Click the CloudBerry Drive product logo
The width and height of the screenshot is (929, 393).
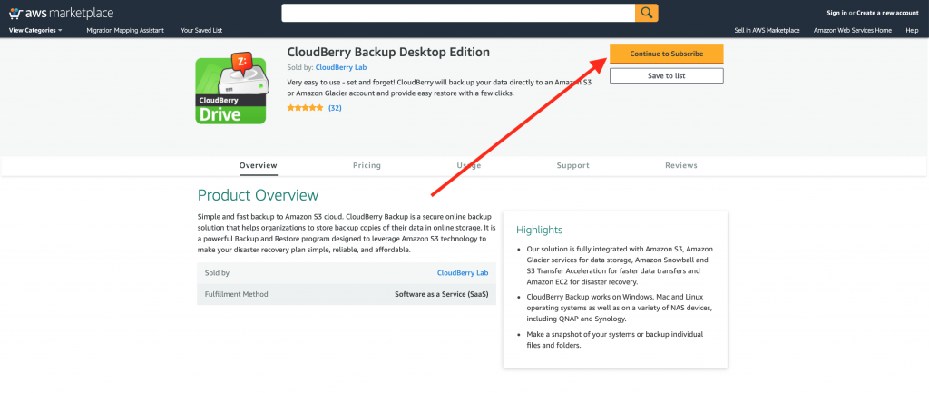click(x=230, y=88)
